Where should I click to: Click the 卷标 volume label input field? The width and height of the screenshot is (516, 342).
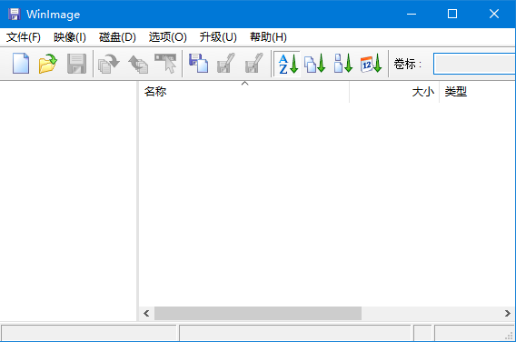[474, 64]
